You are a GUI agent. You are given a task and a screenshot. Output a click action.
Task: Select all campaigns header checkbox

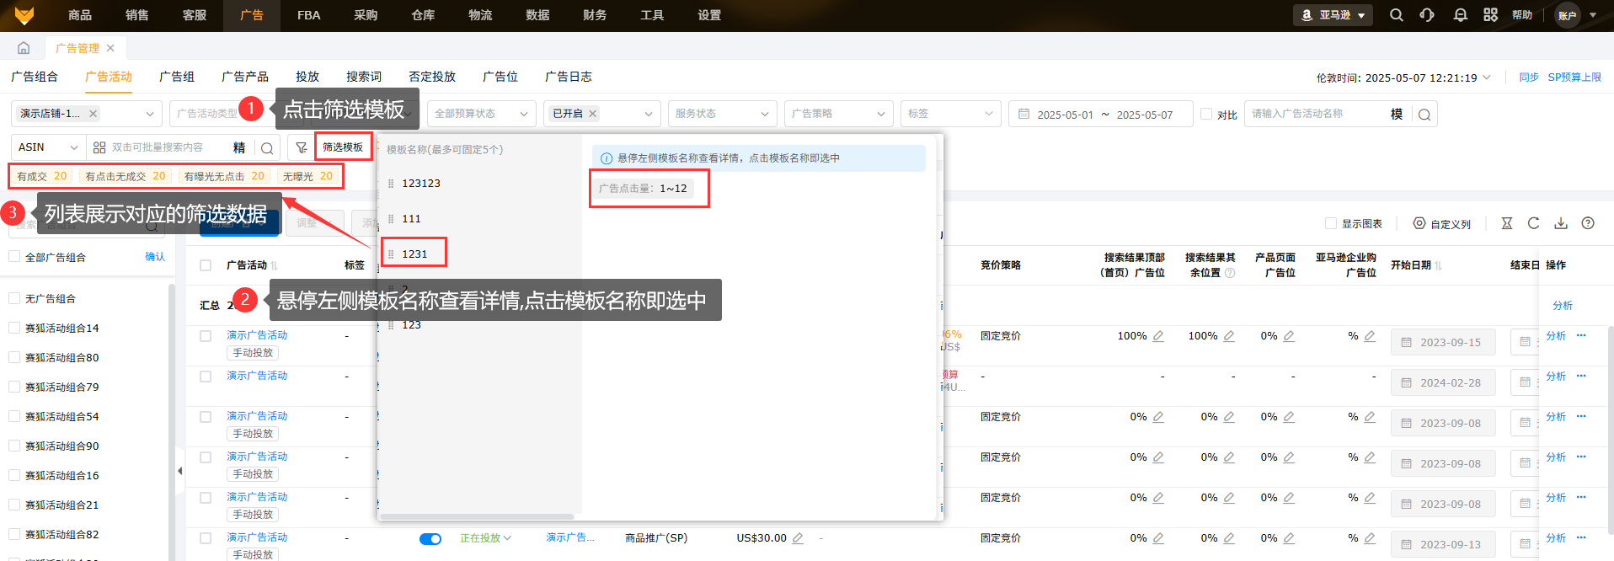point(206,265)
